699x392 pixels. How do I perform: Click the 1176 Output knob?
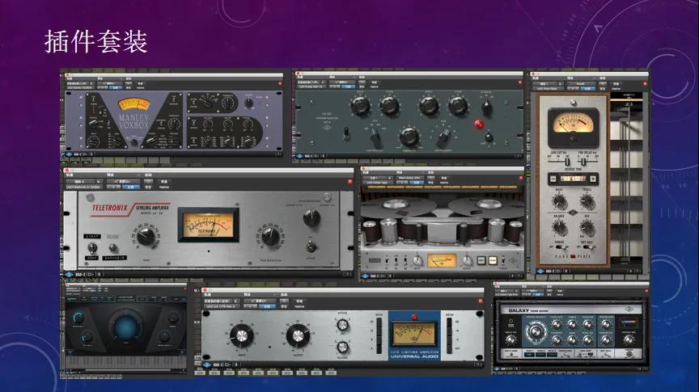pos(298,335)
